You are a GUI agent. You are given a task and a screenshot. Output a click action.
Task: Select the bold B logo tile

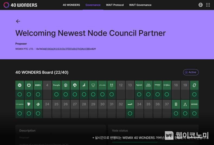(176, 104)
